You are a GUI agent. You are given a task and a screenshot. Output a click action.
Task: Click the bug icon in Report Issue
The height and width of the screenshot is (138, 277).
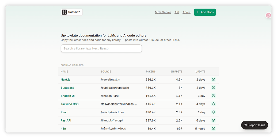pos(246,125)
